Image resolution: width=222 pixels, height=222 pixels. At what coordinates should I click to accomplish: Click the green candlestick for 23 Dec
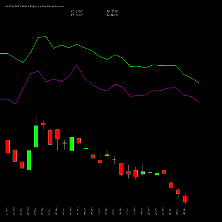click(x=157, y=174)
